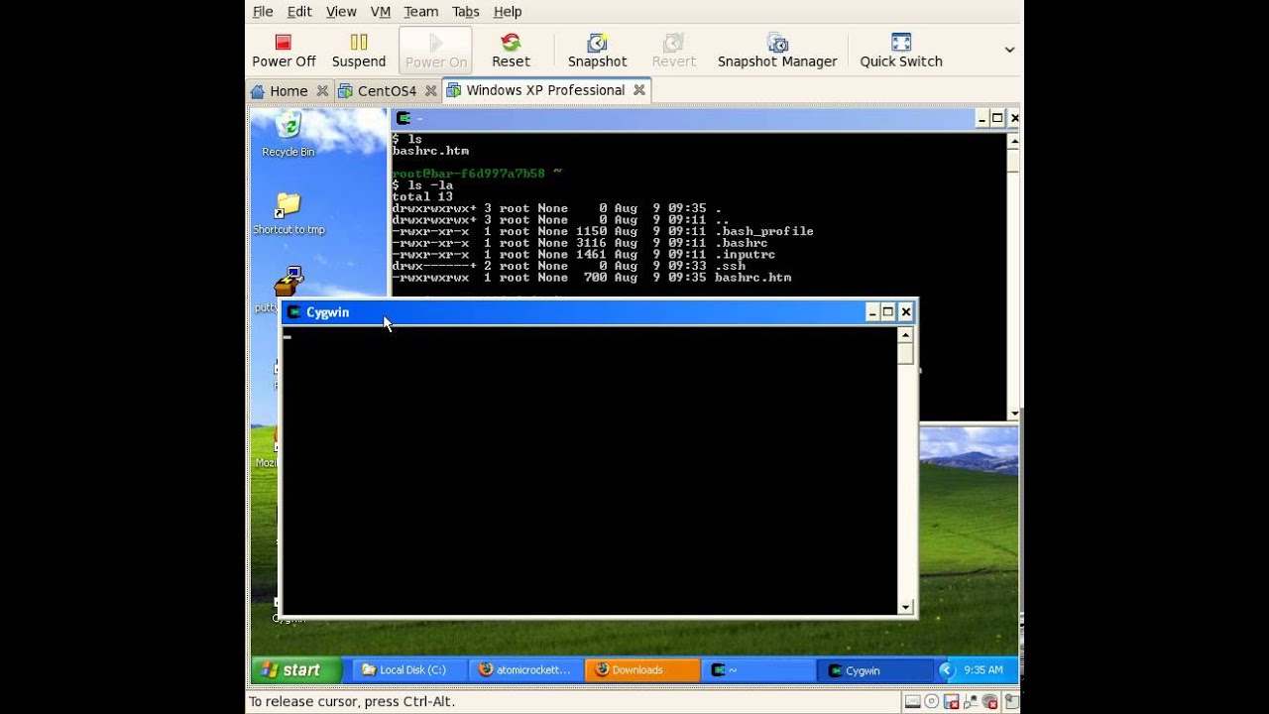Close the Home tab
Screen dimensions: 1269x714
pos(322,90)
